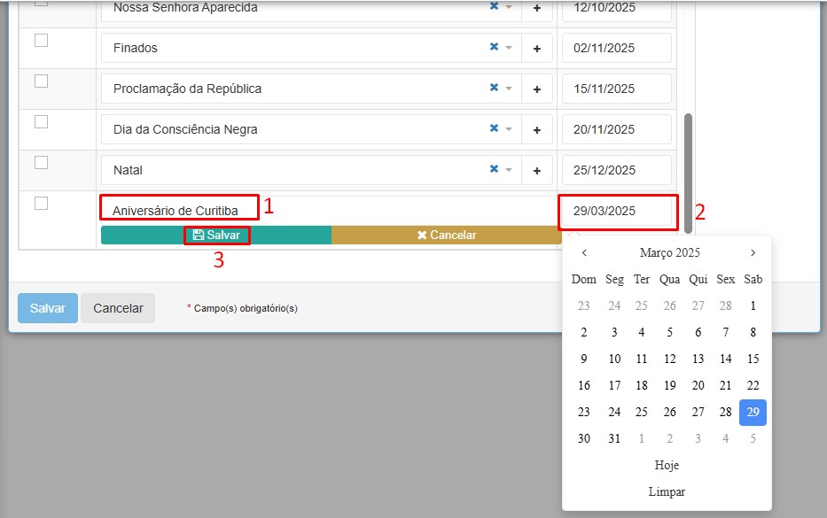Check the box for Finados row
Screen dimensions: 827x518
[x=41, y=41]
